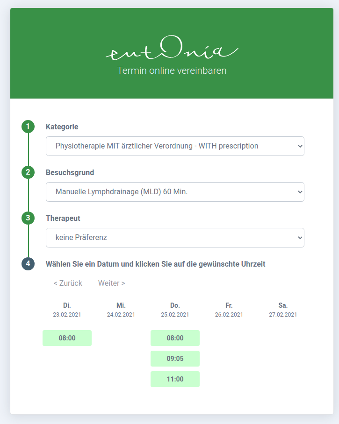Image resolution: width=339 pixels, height=424 pixels.
Task: Click the Sa. 27.02.2021 column header
Action: pyautogui.click(x=283, y=310)
